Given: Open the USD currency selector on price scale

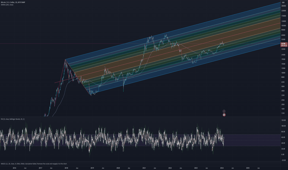Looking at the screenshot, I should tap(283, 2).
